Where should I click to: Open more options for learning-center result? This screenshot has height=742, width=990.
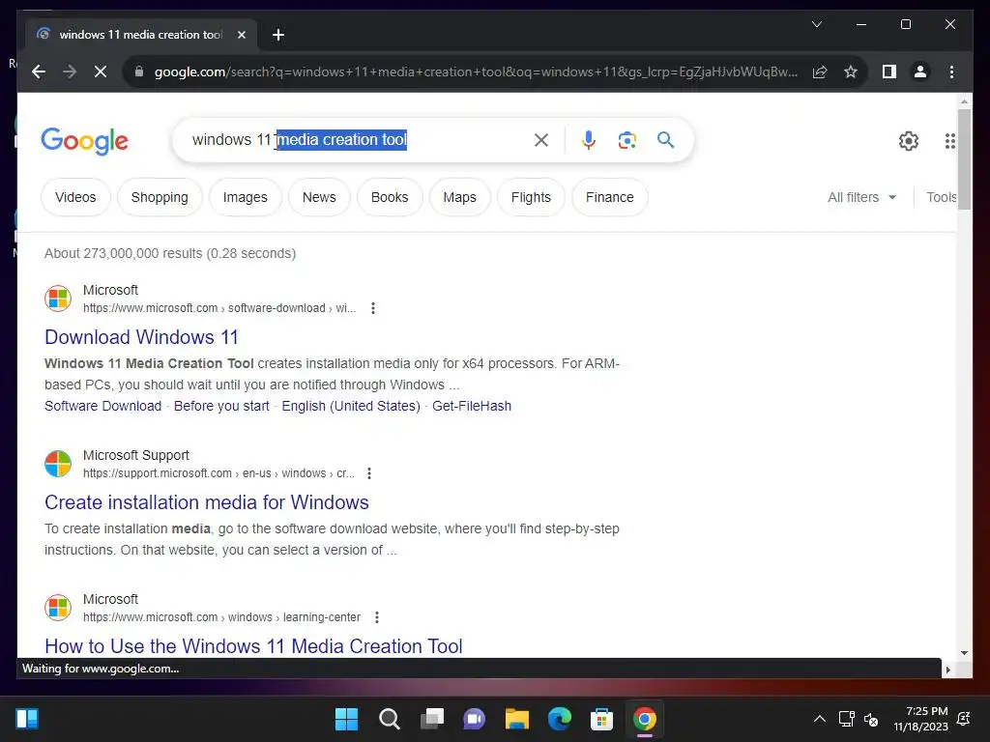(377, 617)
